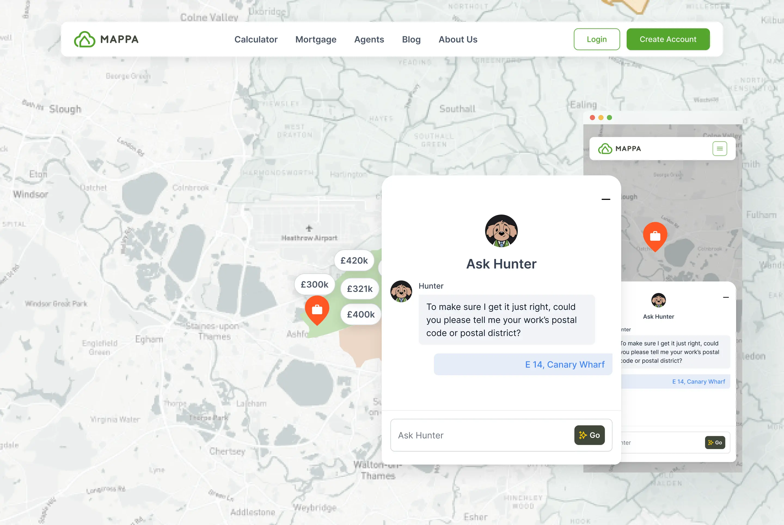Click the MAPPA logo in the navbar
The width and height of the screenshot is (784, 525).
coord(106,39)
